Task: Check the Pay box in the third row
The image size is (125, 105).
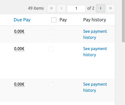Action: pyautogui.click(x=51, y=85)
